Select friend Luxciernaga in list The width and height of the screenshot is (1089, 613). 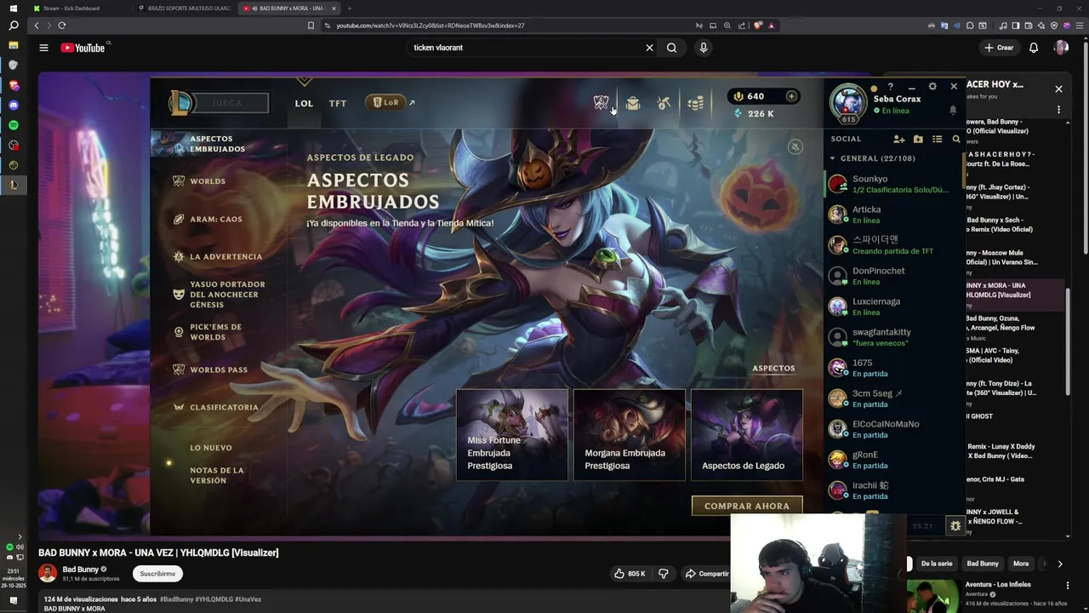click(x=893, y=306)
